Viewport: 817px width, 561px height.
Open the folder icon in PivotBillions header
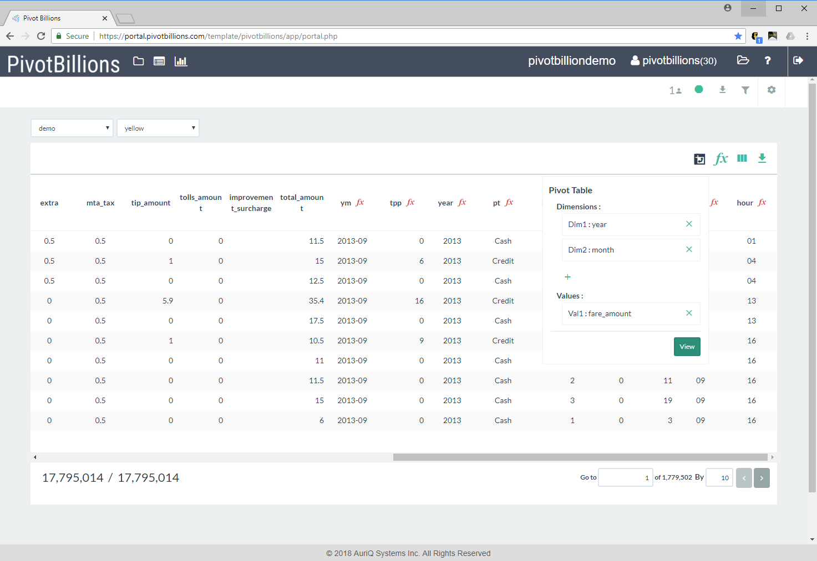tap(139, 61)
